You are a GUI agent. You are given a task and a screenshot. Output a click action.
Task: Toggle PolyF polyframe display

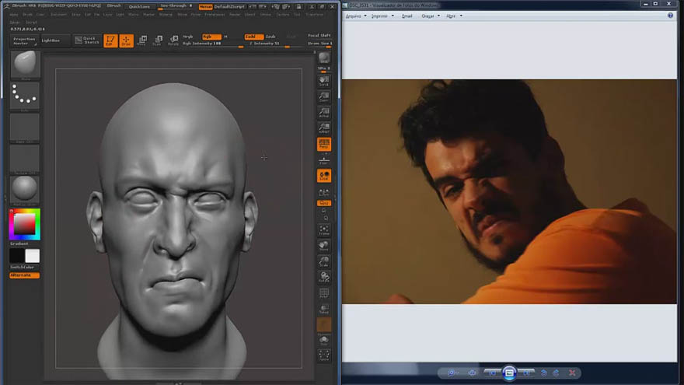(323, 293)
